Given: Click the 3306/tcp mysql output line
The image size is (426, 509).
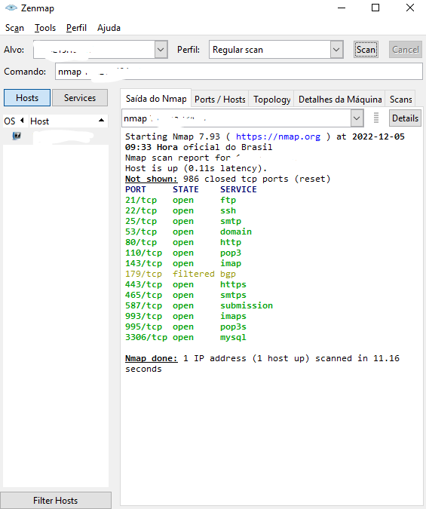Looking at the screenshot, I should 185,337.
